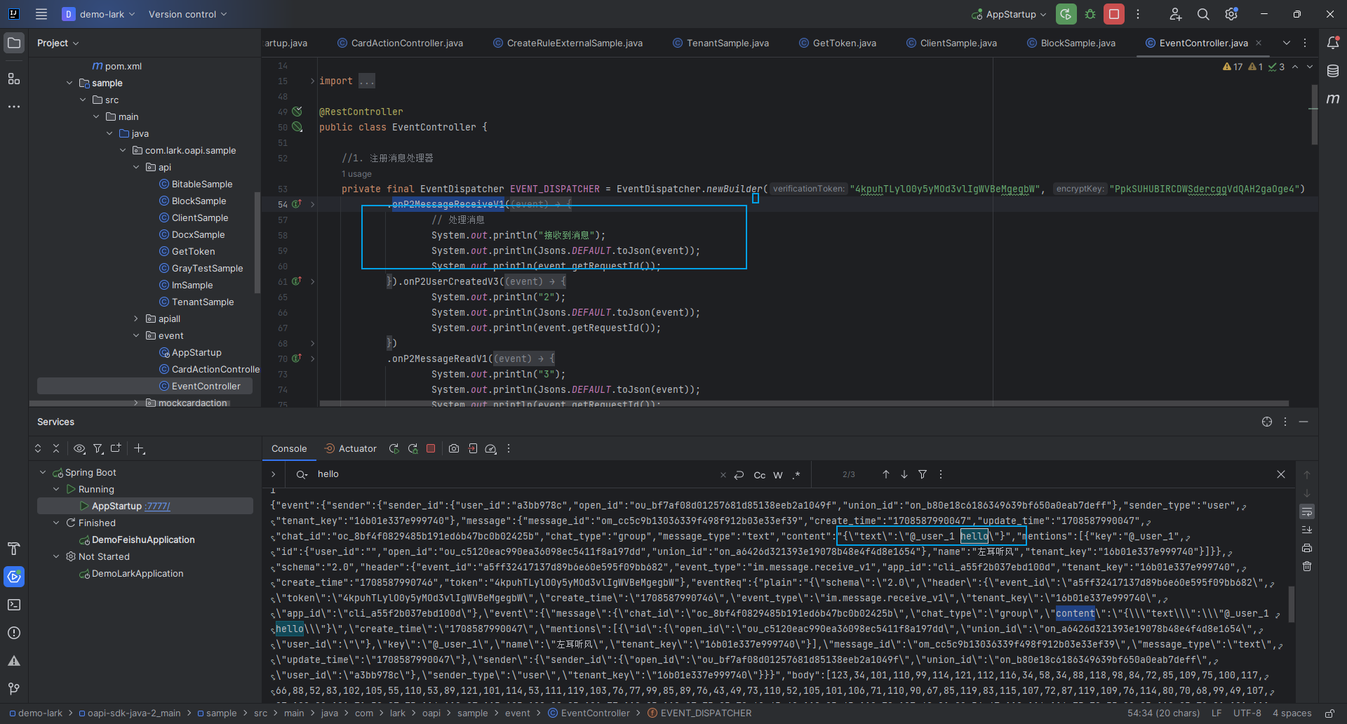Click the editor horizontal scrollbar
Screen dimensions: 1347x724
(804, 403)
